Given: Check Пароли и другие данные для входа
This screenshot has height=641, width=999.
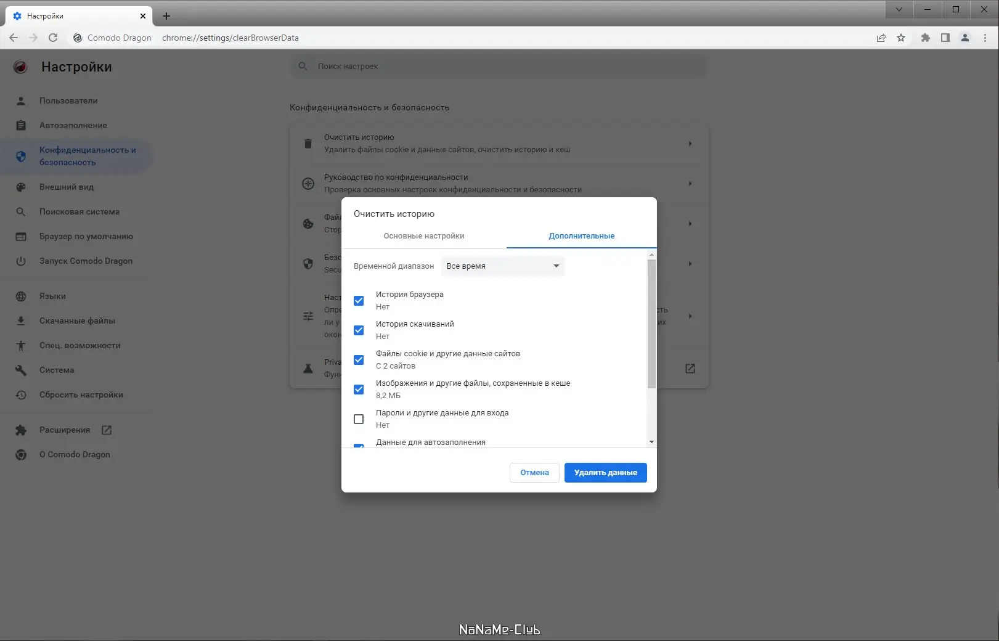Looking at the screenshot, I should (x=359, y=419).
